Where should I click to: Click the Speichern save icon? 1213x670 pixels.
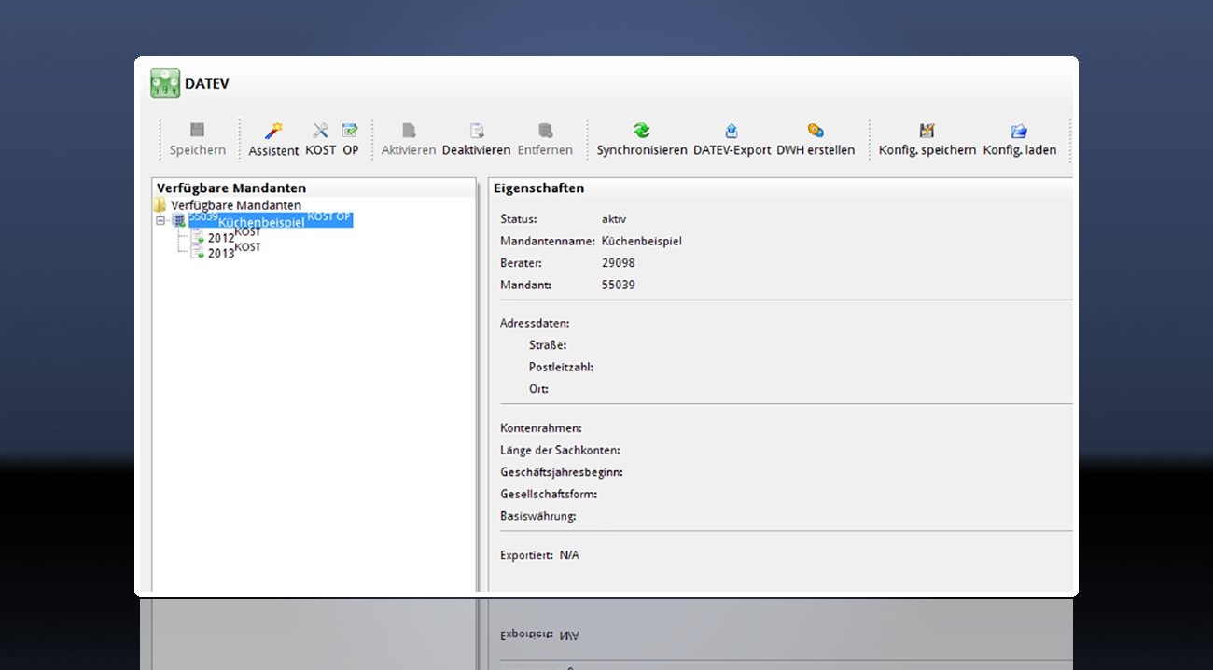(x=197, y=132)
